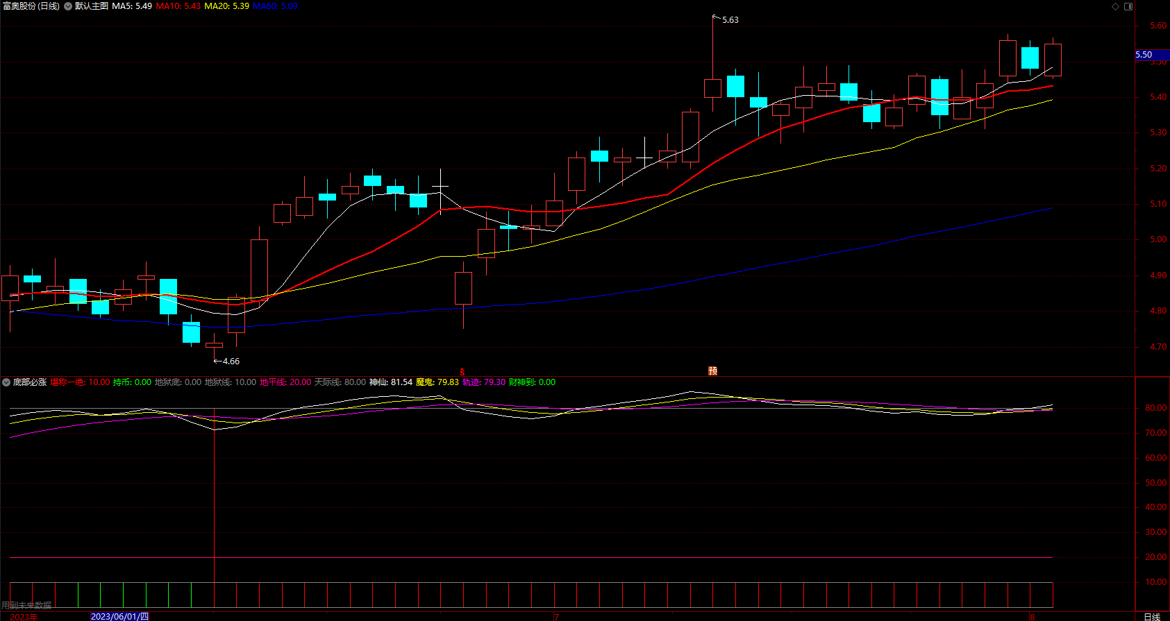Click the blue MA60: 5.09 label
Image resolution: width=1170 pixels, height=621 pixels.
[275, 6]
